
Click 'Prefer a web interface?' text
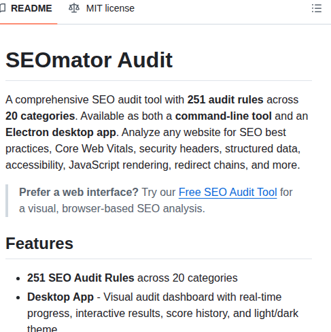pos(79,193)
